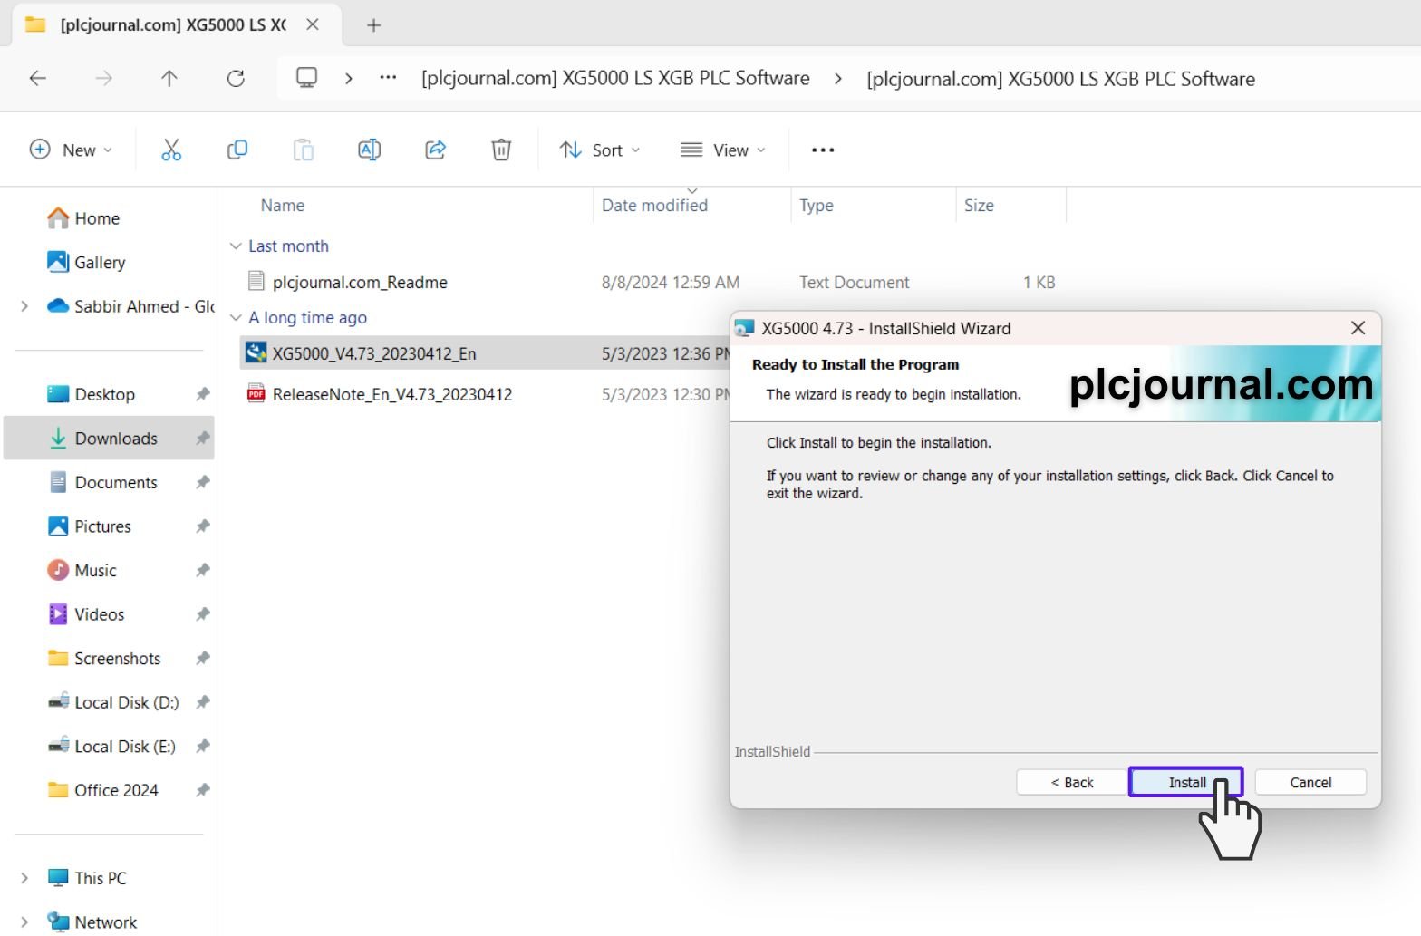Click the Share icon in toolbar
Viewport: 1421px width, 936px height.
[x=435, y=150]
